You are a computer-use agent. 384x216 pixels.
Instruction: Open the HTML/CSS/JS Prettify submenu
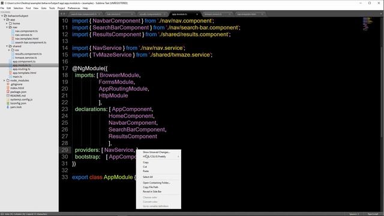point(158,157)
